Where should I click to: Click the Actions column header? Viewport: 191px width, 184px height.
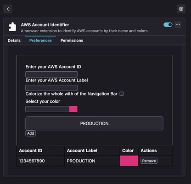click(149, 150)
